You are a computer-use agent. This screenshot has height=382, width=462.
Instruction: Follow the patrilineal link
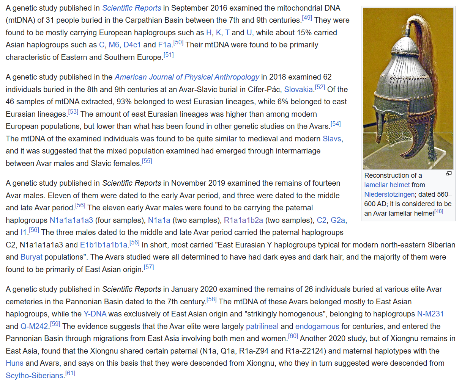point(262,326)
